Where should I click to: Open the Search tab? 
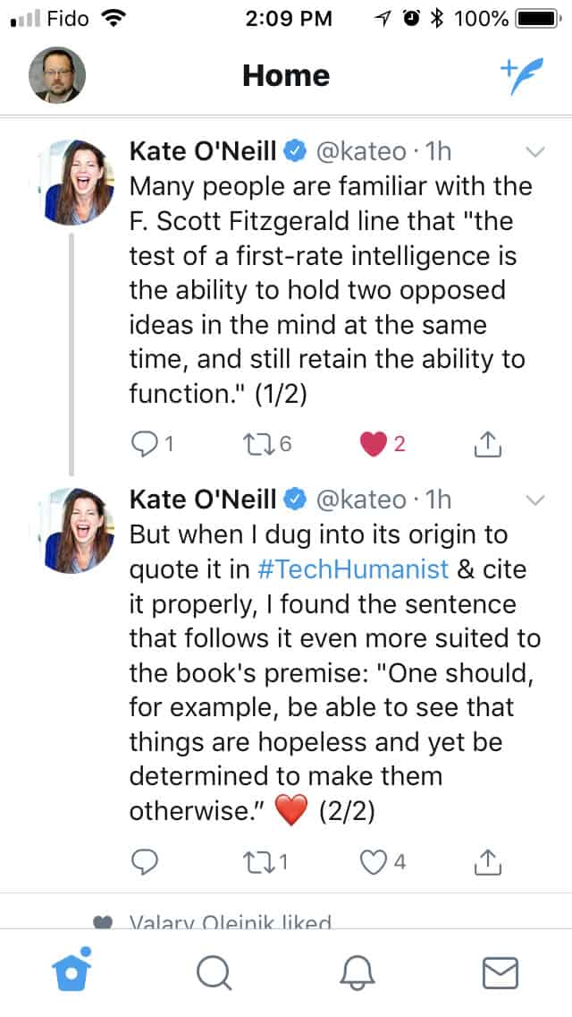tap(214, 972)
